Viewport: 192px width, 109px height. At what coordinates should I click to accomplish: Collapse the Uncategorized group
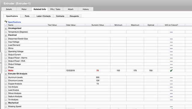[6, 29]
